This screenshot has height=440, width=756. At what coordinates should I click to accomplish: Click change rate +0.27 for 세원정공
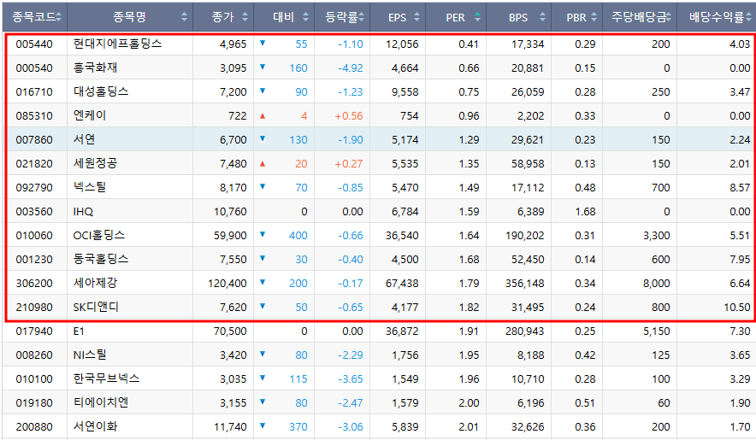pyautogui.click(x=349, y=164)
